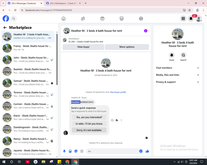Open Bazelais - 3beds 2baths house conversation
This screenshot has height=165, width=207.
coord(28,71)
